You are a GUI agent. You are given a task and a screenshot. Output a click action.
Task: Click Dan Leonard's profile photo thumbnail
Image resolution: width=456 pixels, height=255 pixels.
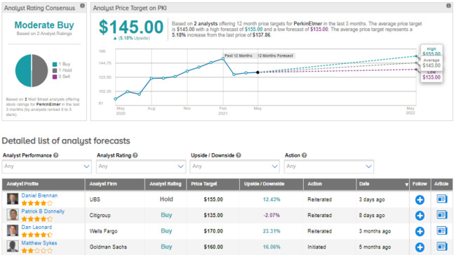tap(13, 230)
